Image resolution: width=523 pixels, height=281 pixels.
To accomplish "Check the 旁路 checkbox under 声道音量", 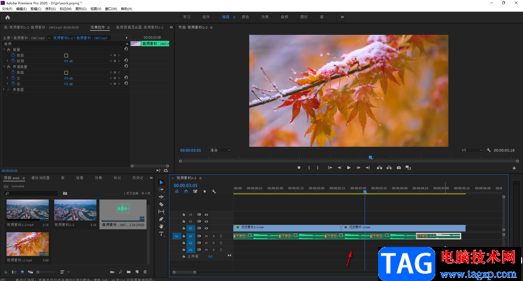I will pyautogui.click(x=66, y=73).
